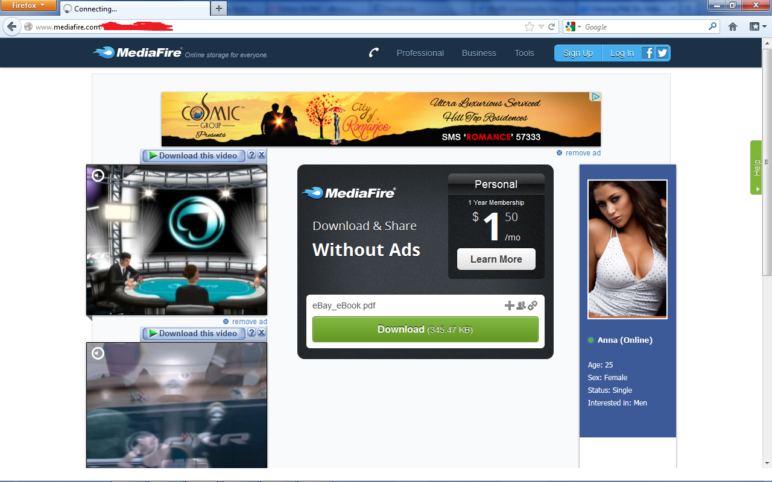Click the green Download button

pyautogui.click(x=425, y=330)
